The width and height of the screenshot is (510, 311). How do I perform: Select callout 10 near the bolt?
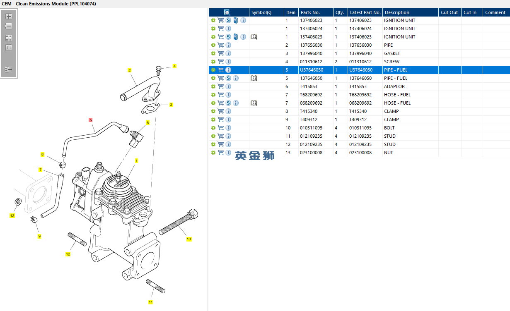[189, 239]
